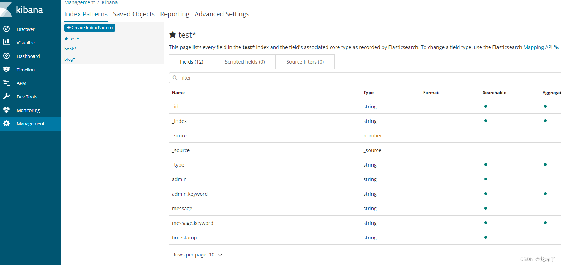Screen dimensions: 561x265
Task: Open the bank* index pattern
Action: click(70, 49)
